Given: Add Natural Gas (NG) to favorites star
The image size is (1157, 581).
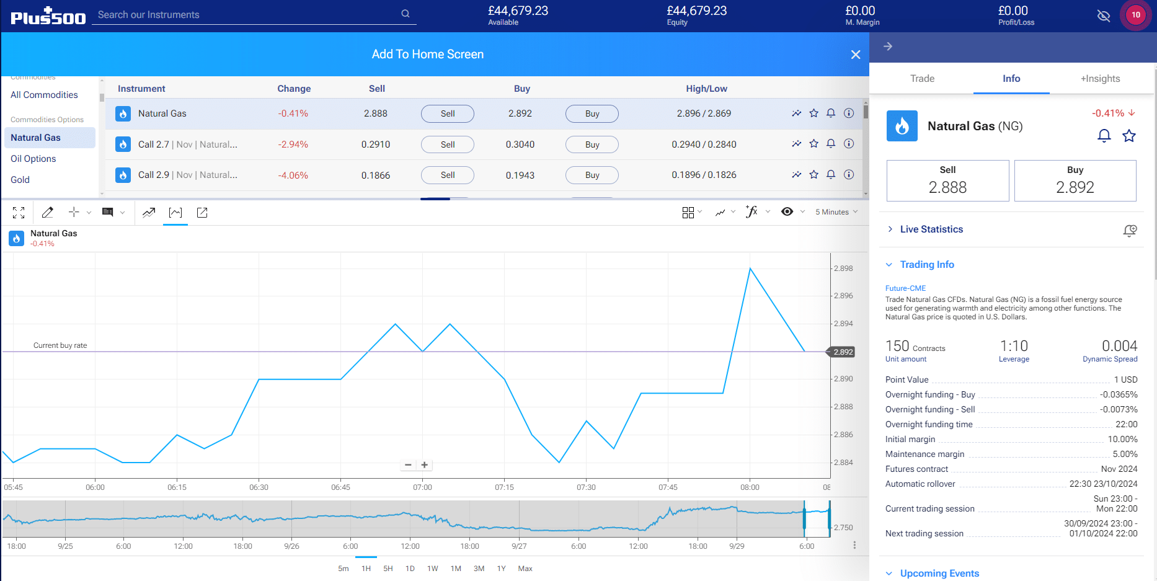Looking at the screenshot, I should coord(1129,136).
